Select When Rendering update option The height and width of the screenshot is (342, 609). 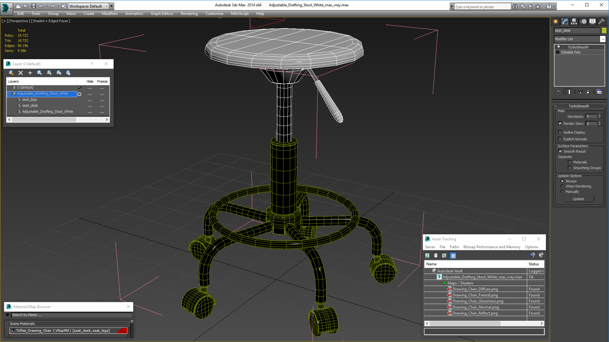(x=562, y=186)
